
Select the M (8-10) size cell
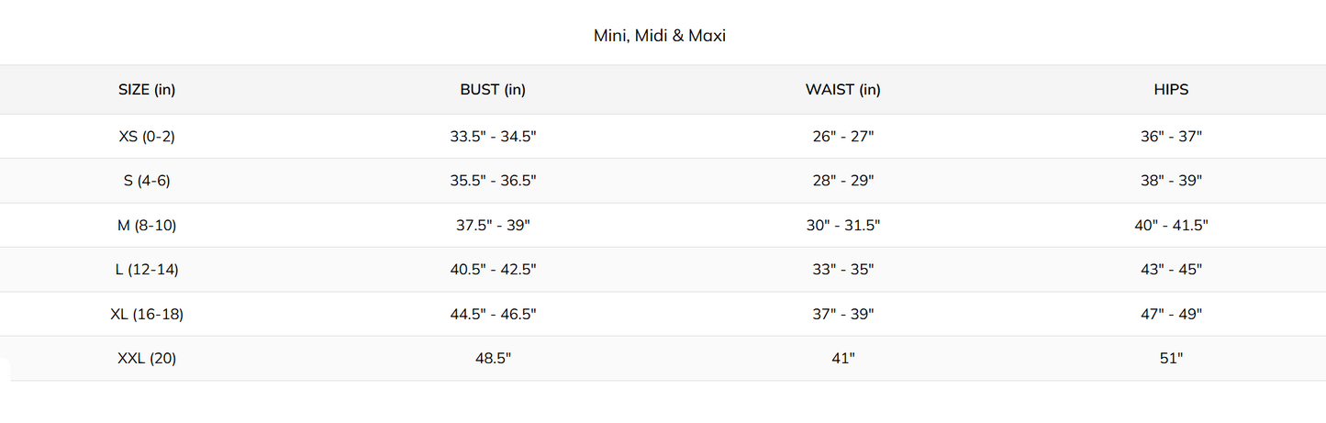147,226
